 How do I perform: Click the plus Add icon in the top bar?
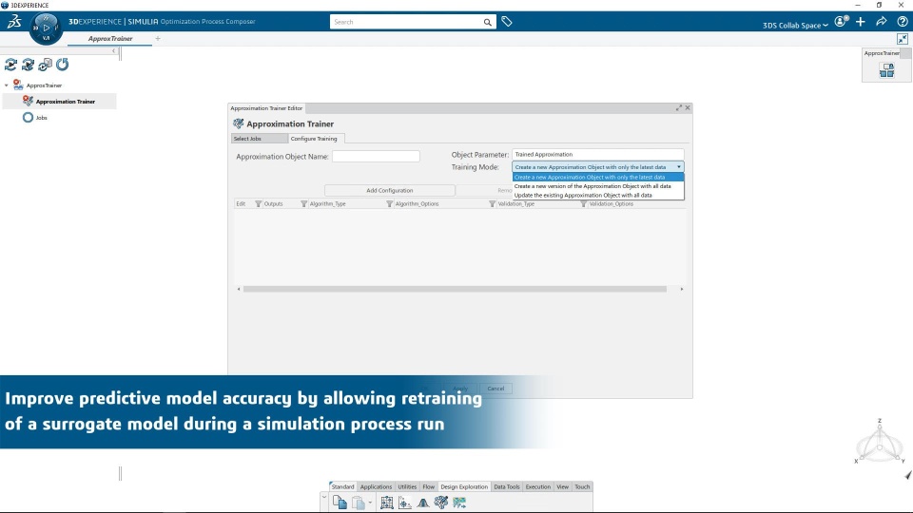(x=861, y=22)
